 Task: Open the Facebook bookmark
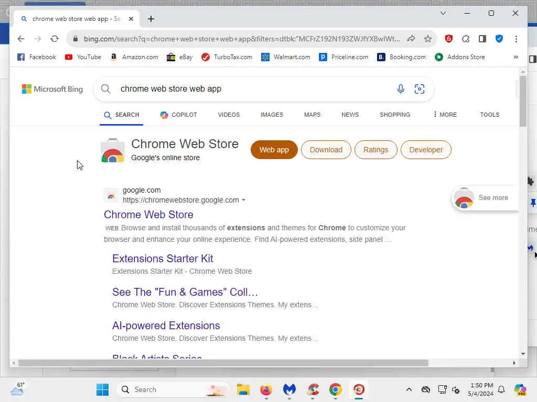[37, 57]
